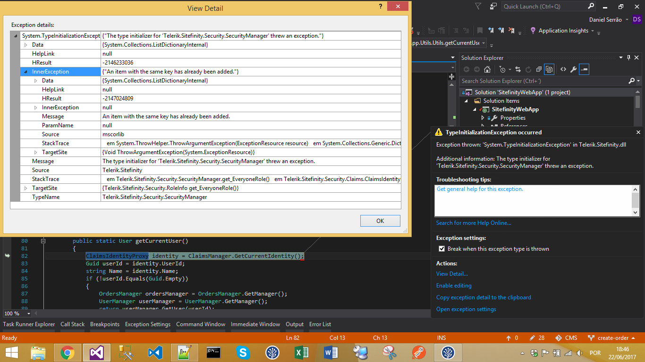Click the publish up-arrow in status bar

[509, 338]
